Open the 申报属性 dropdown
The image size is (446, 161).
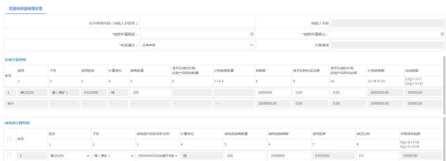(x=197, y=45)
